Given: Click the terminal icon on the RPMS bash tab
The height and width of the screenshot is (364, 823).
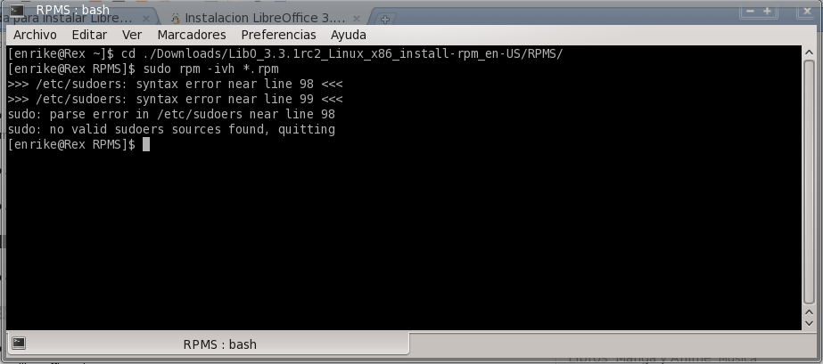Looking at the screenshot, I should (19, 344).
